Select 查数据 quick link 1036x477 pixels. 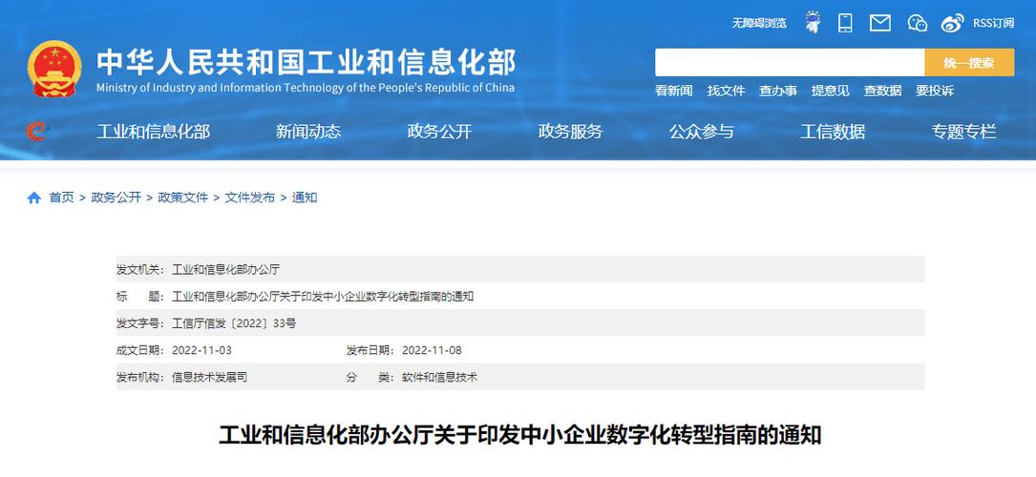point(882,91)
